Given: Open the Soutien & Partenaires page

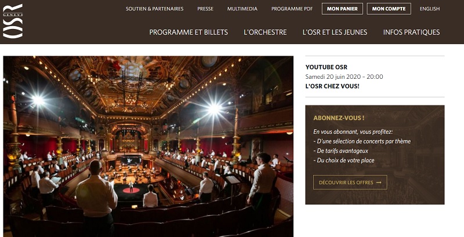Looking at the screenshot, I should coord(154,9).
